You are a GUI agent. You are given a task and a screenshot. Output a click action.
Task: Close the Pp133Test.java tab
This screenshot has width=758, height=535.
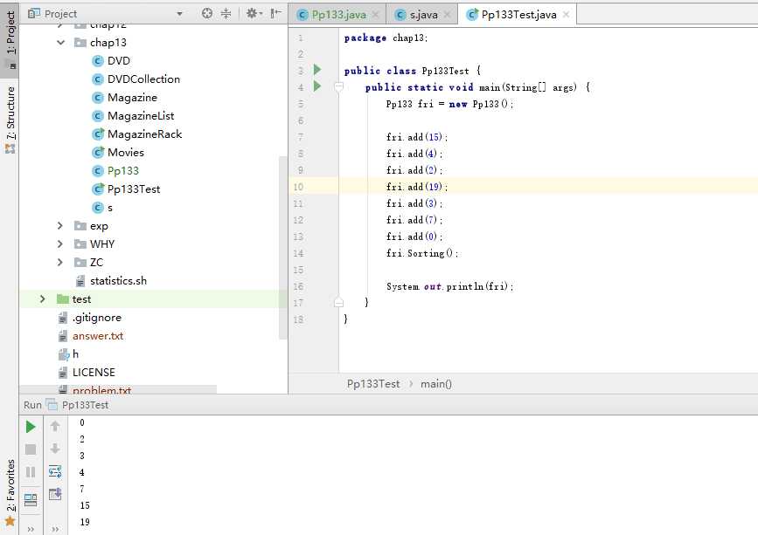pyautogui.click(x=566, y=15)
